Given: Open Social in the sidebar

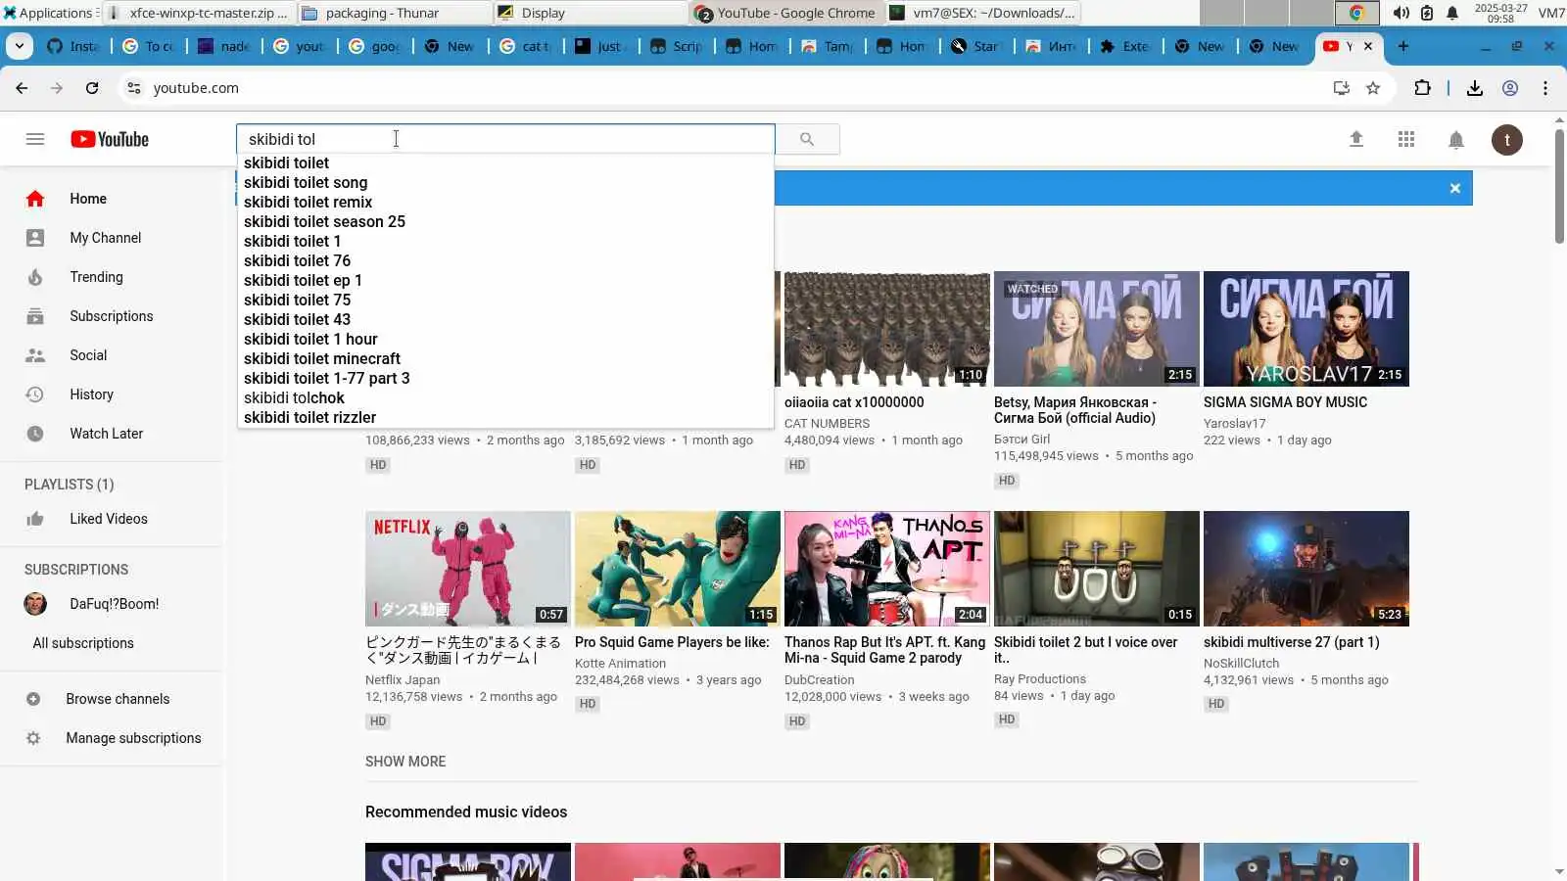Looking at the screenshot, I should coord(113,355).
